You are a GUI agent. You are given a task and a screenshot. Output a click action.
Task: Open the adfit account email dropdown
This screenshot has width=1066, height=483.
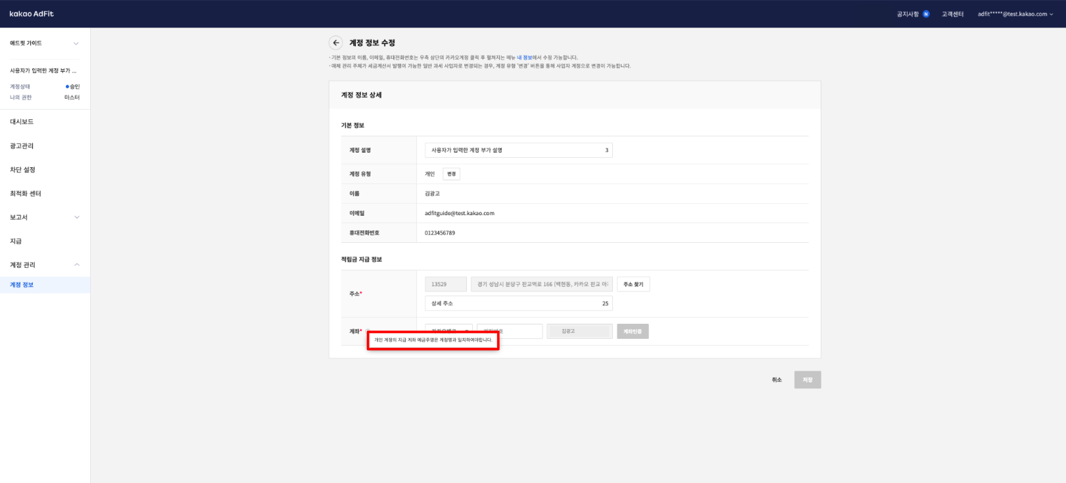[1015, 14]
